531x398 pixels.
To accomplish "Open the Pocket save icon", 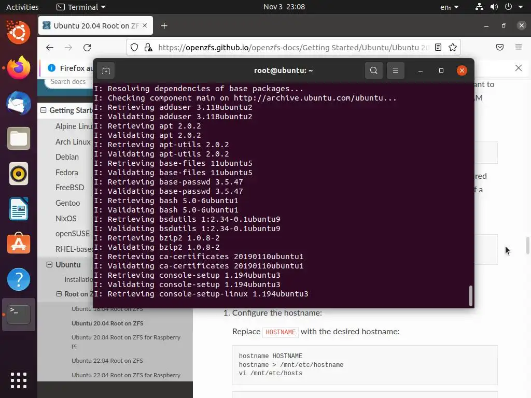I will [499, 47].
